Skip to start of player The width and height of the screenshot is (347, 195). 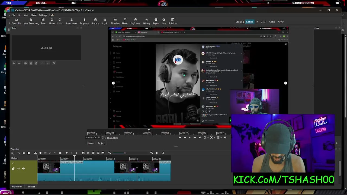click(180, 138)
